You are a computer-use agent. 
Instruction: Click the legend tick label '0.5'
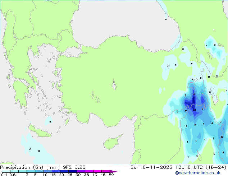tap(12, 175)
